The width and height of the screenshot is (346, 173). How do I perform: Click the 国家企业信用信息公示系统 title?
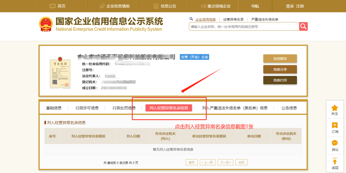point(109,22)
